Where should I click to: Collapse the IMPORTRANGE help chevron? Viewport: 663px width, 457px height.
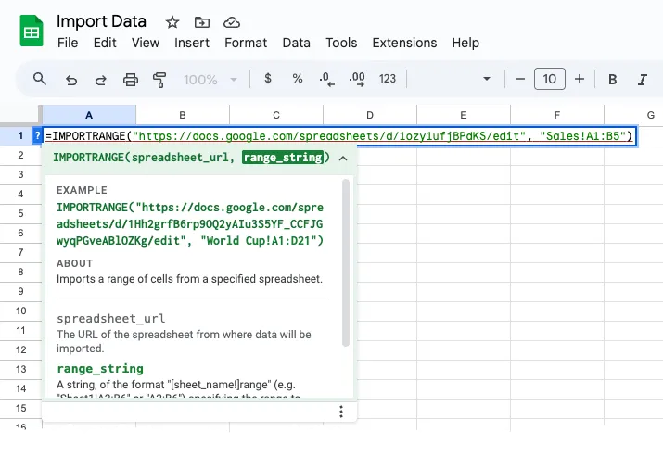point(343,159)
